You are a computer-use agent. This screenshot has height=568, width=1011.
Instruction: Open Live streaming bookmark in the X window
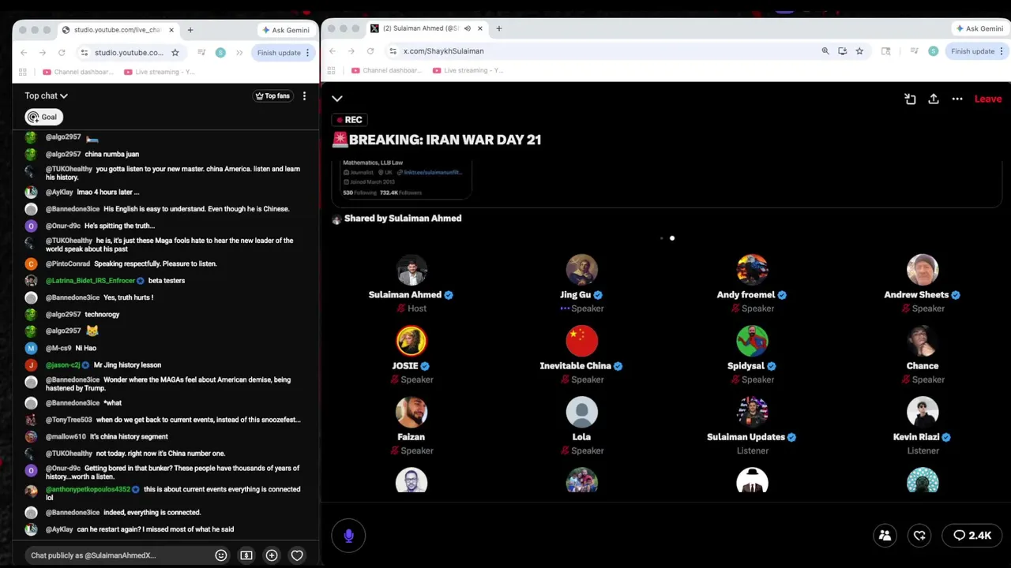[468, 70]
